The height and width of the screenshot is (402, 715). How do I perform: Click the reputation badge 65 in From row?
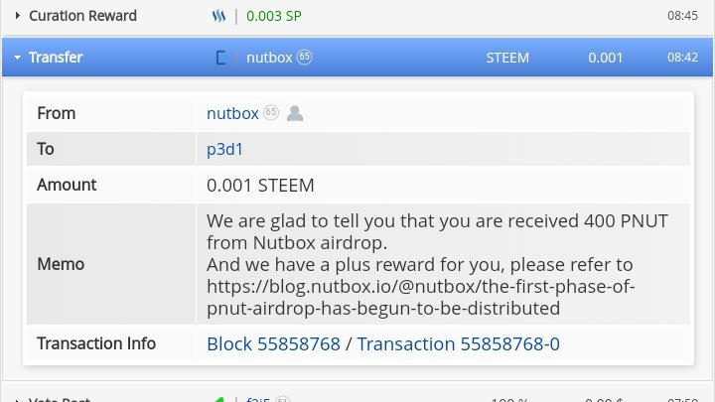click(x=271, y=112)
